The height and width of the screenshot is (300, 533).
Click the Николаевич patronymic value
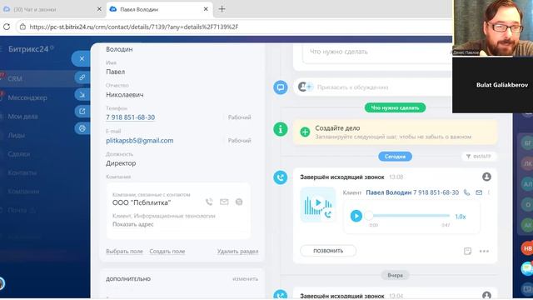125,95
